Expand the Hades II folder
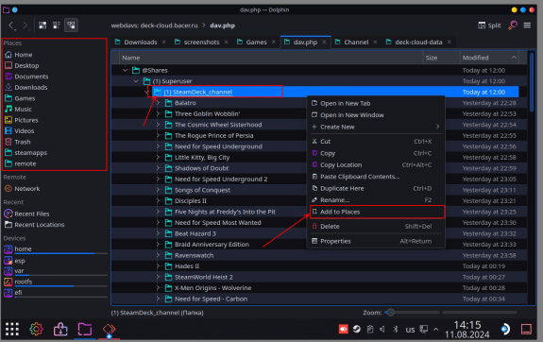The height and width of the screenshot is (342, 543). (x=159, y=266)
